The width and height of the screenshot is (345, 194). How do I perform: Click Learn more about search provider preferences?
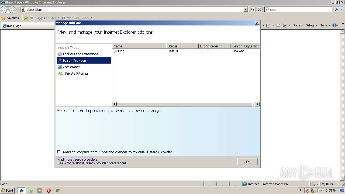click(92, 163)
